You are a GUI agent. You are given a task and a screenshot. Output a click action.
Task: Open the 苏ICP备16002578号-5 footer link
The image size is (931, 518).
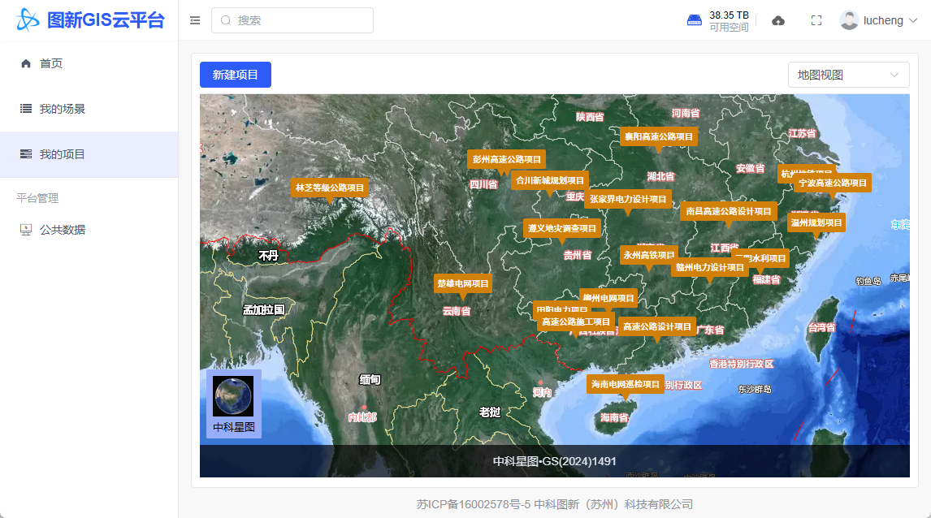(x=473, y=504)
